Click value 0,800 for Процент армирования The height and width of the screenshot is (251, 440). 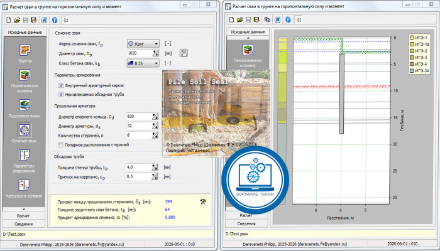170,217
